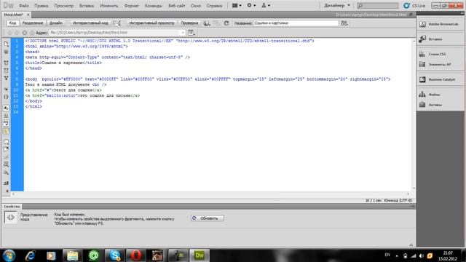This screenshot has width=466, height=262.
Task: Click Indent Code icon
Action: coord(7,183)
